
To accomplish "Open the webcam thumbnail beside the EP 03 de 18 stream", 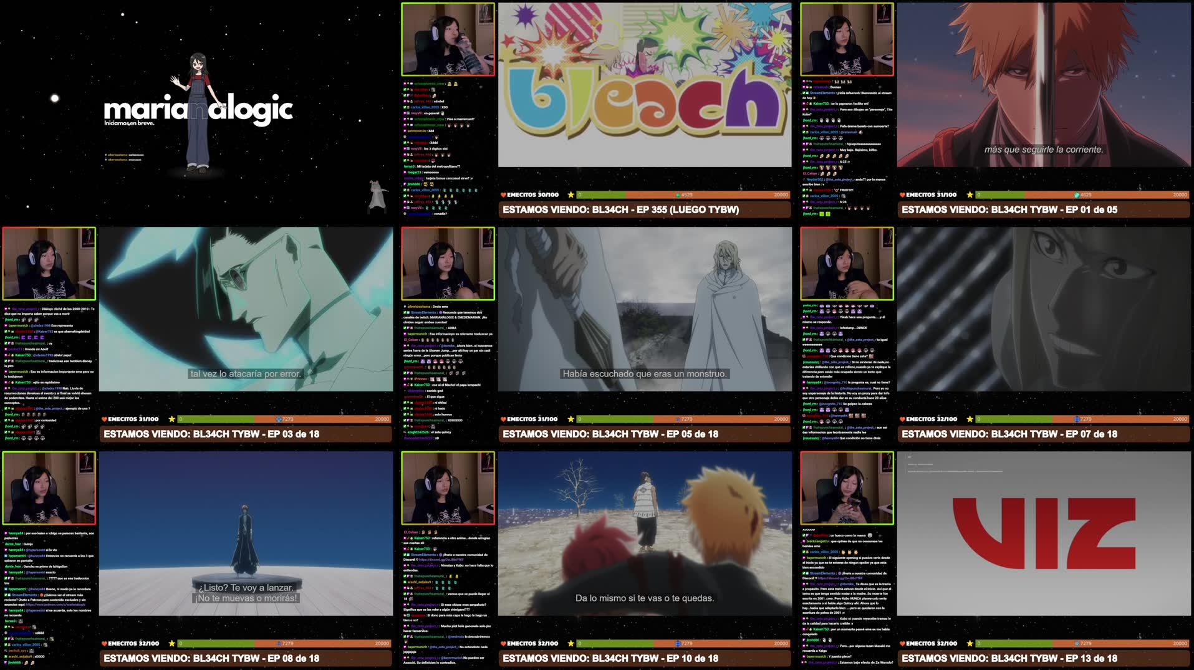I will point(49,264).
